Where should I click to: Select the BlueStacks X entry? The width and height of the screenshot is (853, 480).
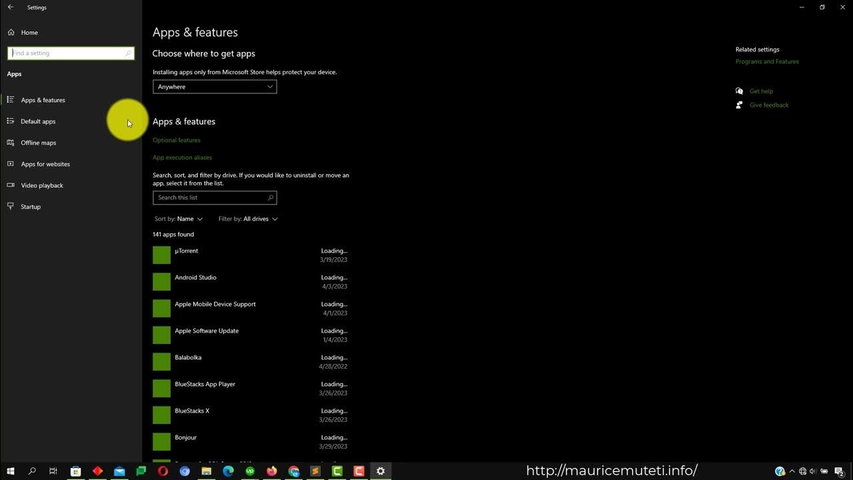251,415
